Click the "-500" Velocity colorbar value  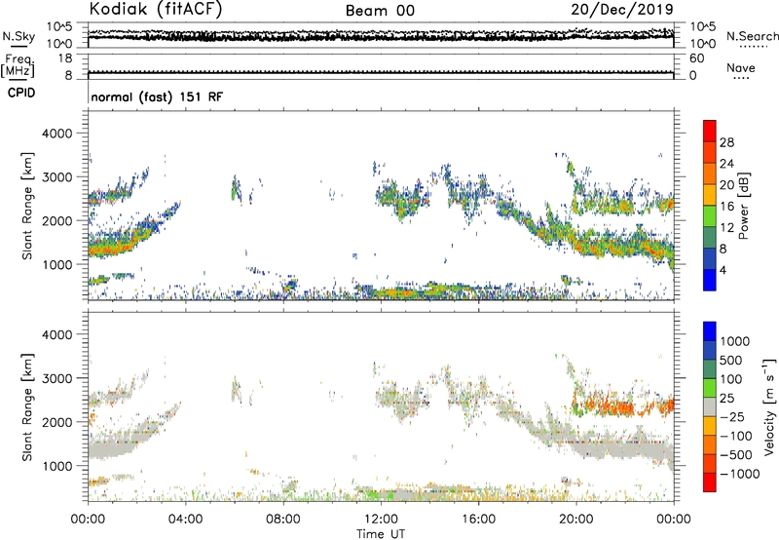tap(736, 455)
